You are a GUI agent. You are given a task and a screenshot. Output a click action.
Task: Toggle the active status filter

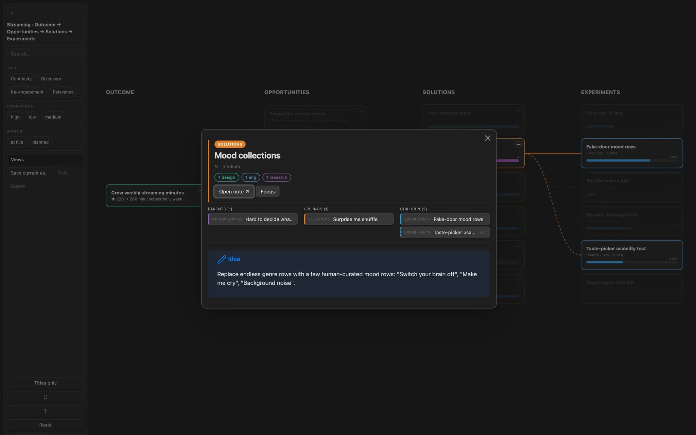pyautogui.click(x=17, y=142)
